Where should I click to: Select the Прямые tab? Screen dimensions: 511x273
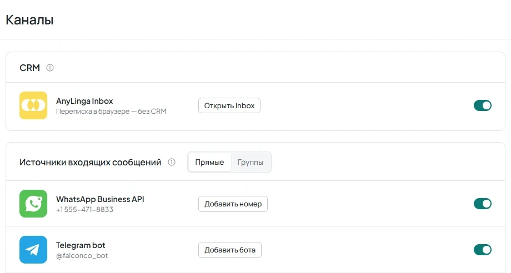tap(209, 162)
